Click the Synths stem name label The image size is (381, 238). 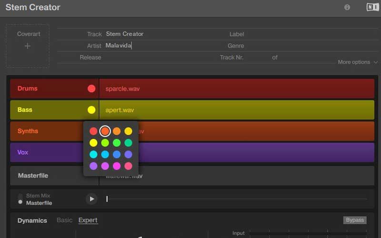tap(28, 131)
